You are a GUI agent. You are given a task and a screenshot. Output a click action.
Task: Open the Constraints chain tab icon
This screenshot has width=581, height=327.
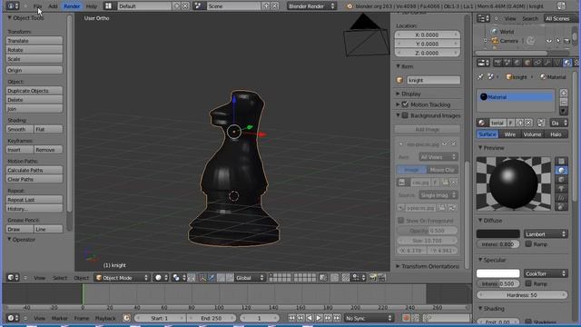(537, 63)
